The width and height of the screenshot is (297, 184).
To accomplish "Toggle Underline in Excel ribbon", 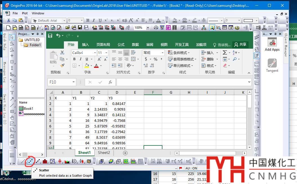I will click(x=87, y=59).
